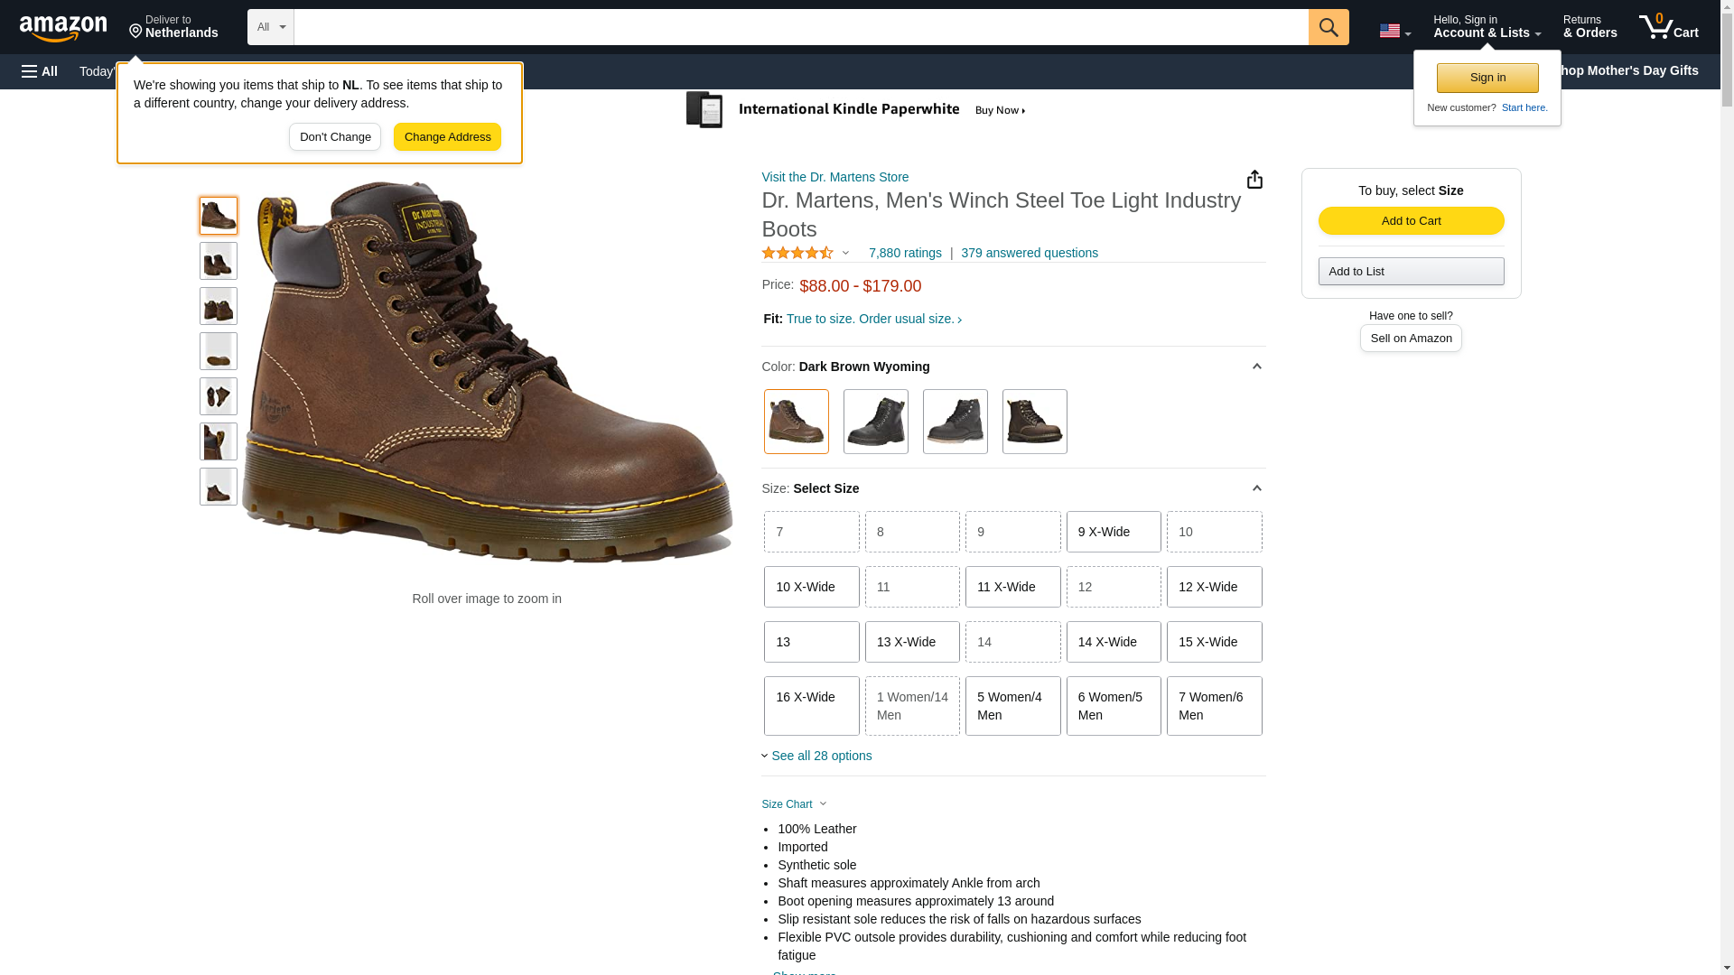Select size 9 X-Wide

click(x=1114, y=532)
